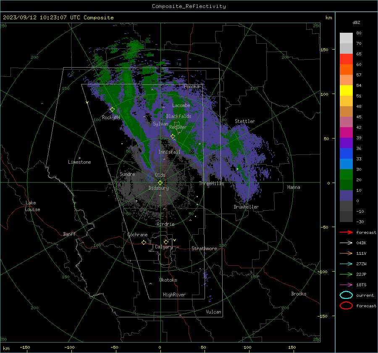The width and height of the screenshot is (378, 353).
Task: Click the red forecast arrow legend icon
Action: point(346,232)
